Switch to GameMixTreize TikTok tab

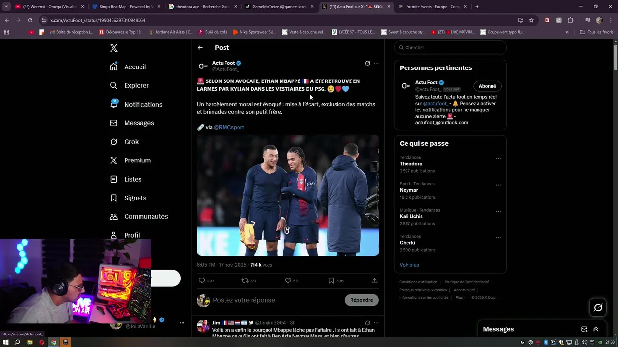(279, 7)
